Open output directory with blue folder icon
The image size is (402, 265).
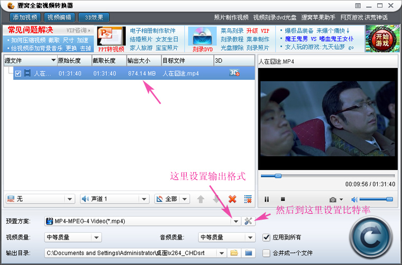(x=248, y=253)
